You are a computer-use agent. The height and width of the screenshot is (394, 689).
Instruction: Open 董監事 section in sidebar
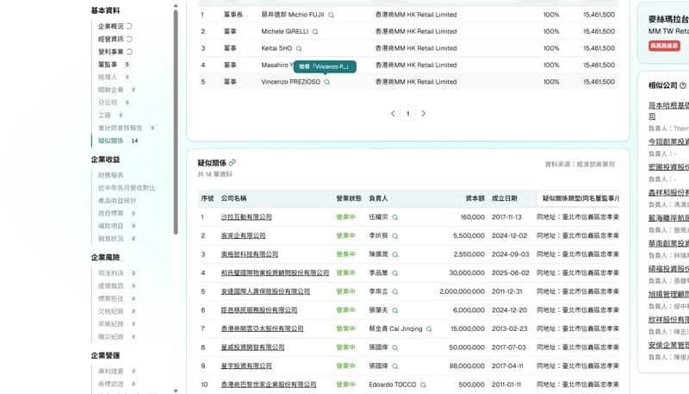click(x=108, y=65)
